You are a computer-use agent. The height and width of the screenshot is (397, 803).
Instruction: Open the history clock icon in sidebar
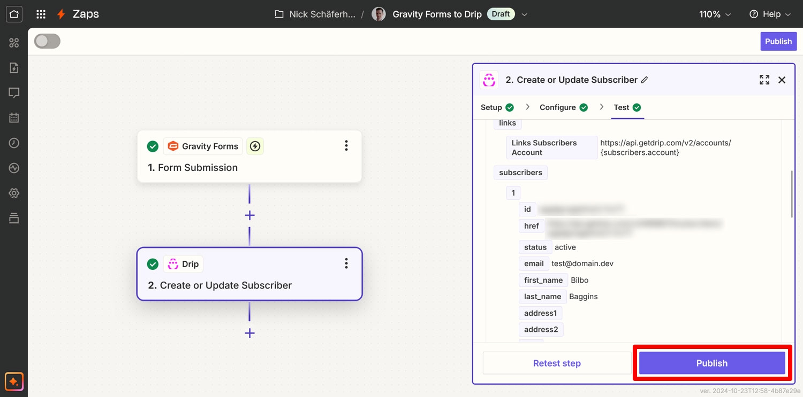14,143
